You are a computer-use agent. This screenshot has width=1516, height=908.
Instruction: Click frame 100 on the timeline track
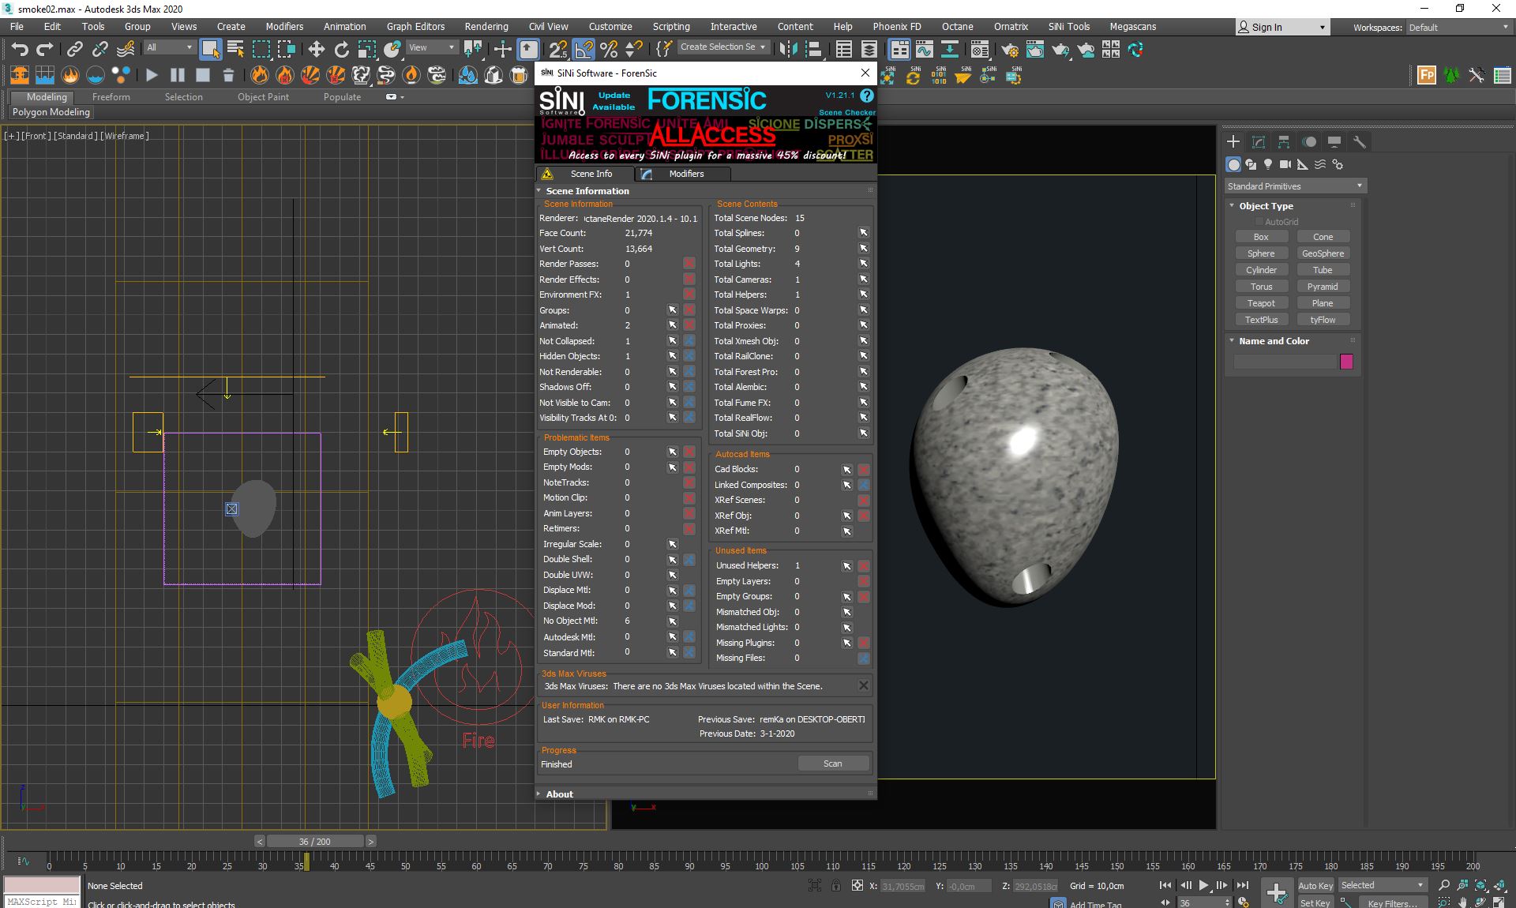click(x=761, y=861)
